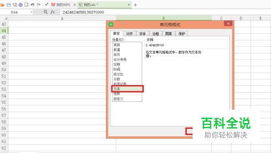This screenshot has height=153, width=271.
Task: Click the zoom magnifier icon beside formula bar
Action: tap(45, 12)
